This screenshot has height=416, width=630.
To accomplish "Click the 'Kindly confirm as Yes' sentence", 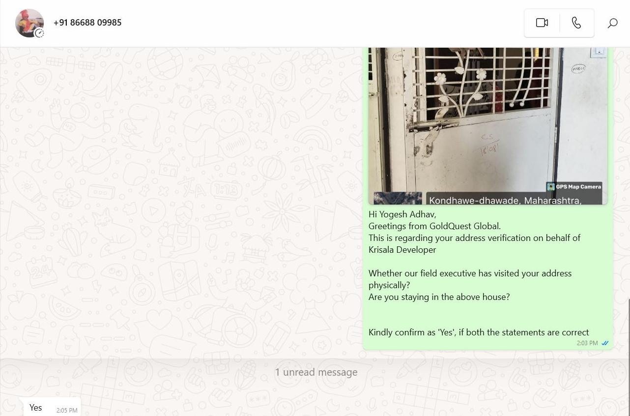I will click(x=479, y=332).
